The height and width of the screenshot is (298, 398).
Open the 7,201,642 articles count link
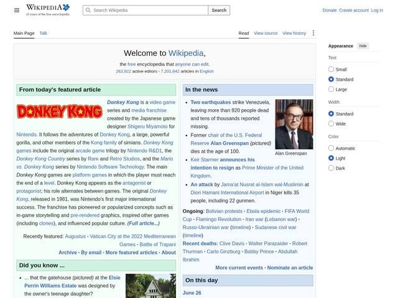(x=170, y=71)
